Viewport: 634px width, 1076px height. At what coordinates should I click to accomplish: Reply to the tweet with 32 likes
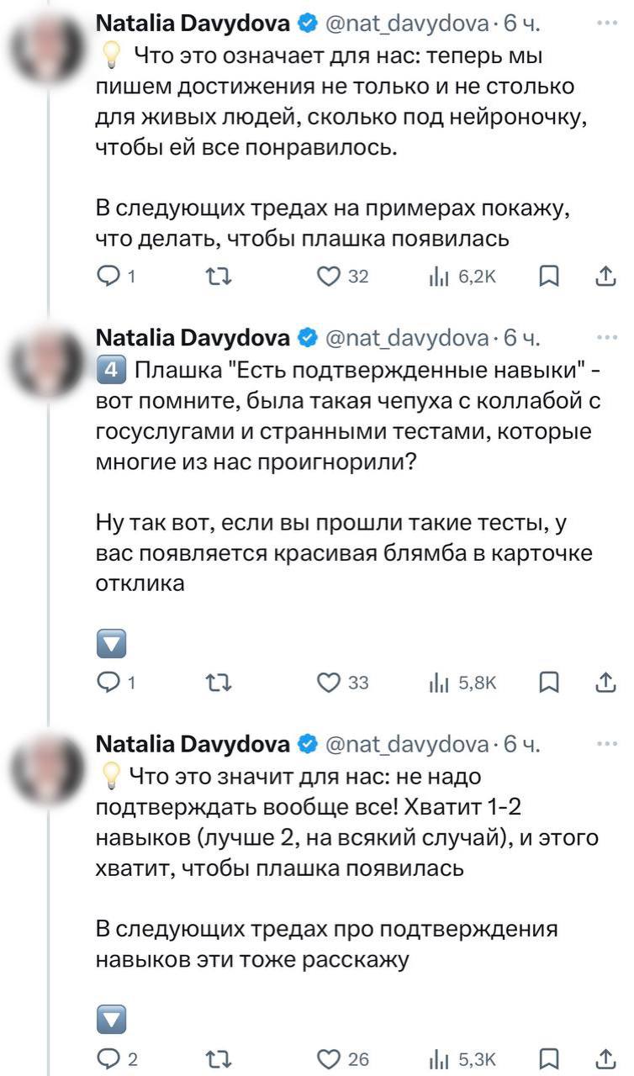coord(112,277)
